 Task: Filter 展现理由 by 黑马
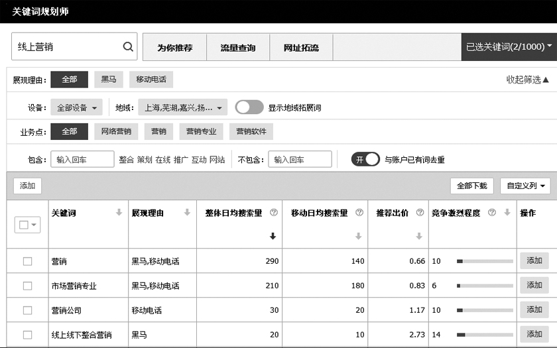[x=109, y=80]
